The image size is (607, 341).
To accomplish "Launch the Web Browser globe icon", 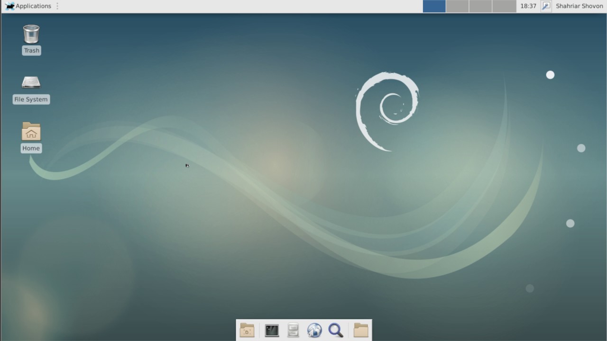I will click(314, 330).
